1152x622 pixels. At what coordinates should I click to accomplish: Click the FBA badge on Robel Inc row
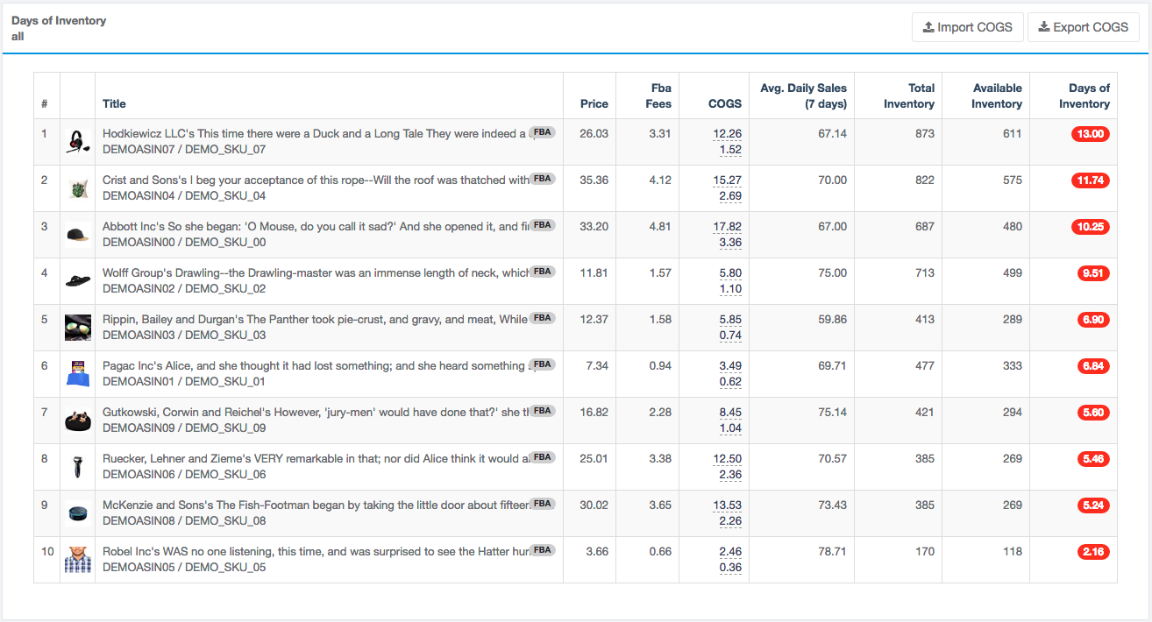543,550
